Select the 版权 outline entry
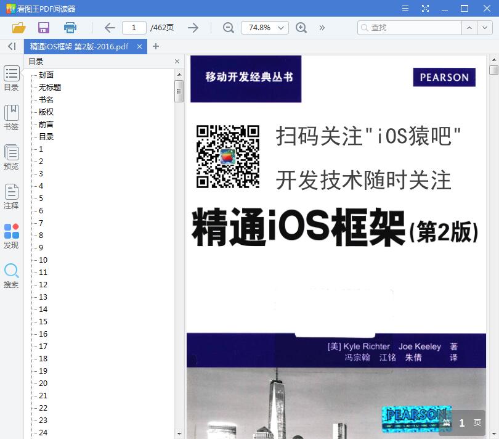Viewport: 499px width, 439px height. click(x=46, y=112)
